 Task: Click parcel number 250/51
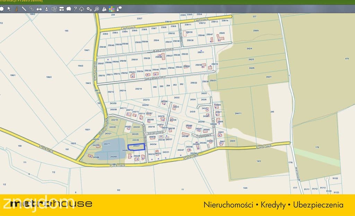click(x=135, y=60)
